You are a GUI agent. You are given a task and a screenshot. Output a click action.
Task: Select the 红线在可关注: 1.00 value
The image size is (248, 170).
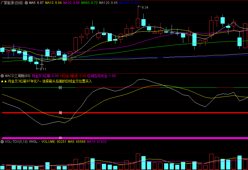pos(102,76)
